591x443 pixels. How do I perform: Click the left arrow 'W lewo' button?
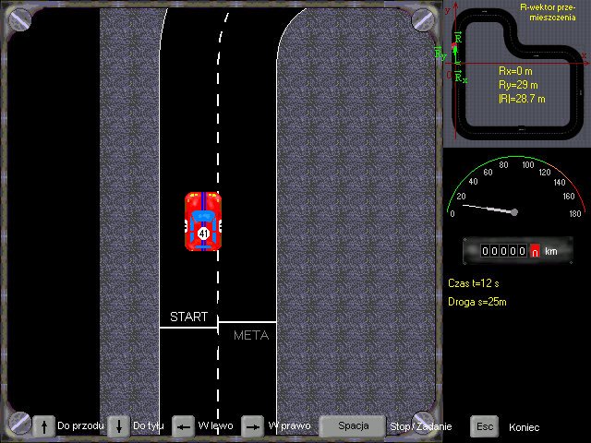[184, 425]
